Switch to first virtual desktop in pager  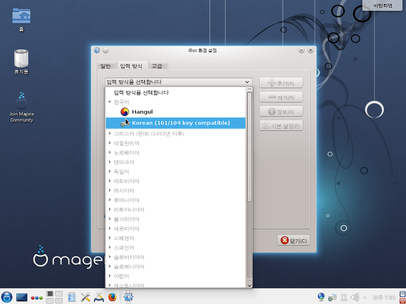pyautogui.click(x=50, y=294)
